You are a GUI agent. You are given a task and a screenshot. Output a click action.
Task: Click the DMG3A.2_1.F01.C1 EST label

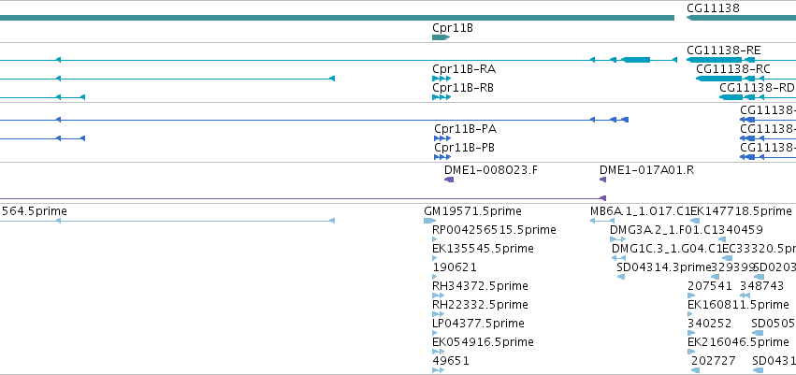tap(662, 230)
